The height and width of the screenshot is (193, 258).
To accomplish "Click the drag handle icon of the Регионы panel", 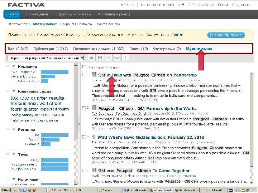I will 8,129.
